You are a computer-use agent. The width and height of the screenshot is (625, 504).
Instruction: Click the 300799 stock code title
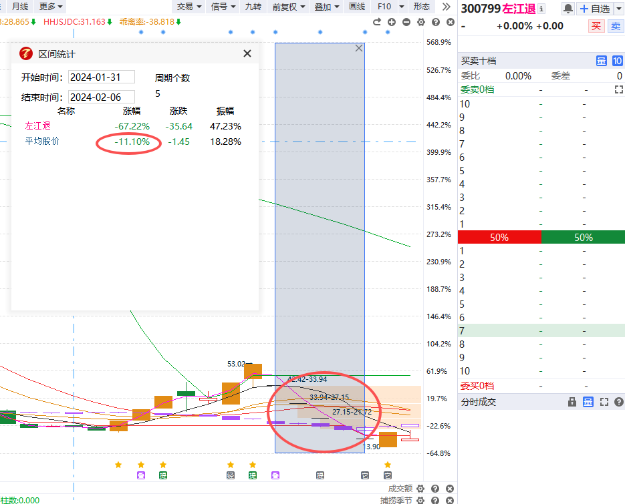[481, 9]
